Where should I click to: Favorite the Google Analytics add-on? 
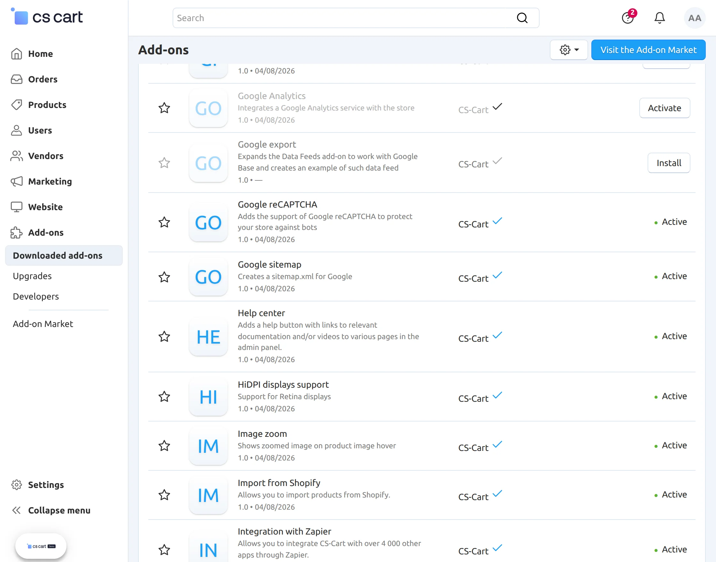coord(164,108)
